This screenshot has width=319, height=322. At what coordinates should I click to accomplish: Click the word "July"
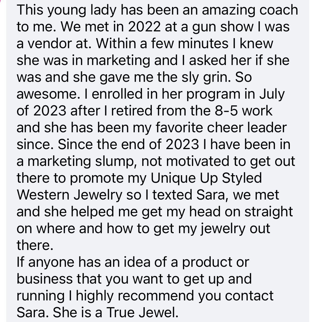[272, 95]
